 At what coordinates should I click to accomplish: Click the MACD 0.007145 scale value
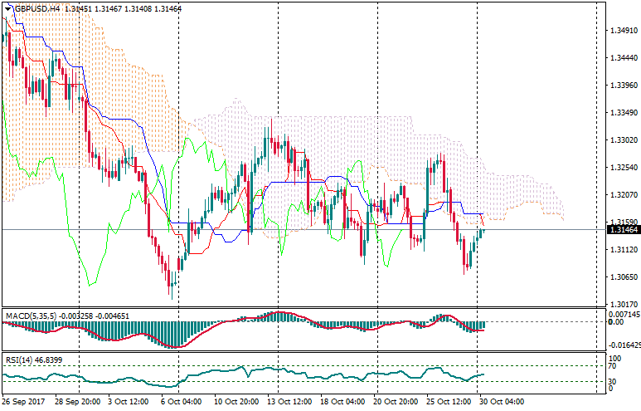pos(624,315)
